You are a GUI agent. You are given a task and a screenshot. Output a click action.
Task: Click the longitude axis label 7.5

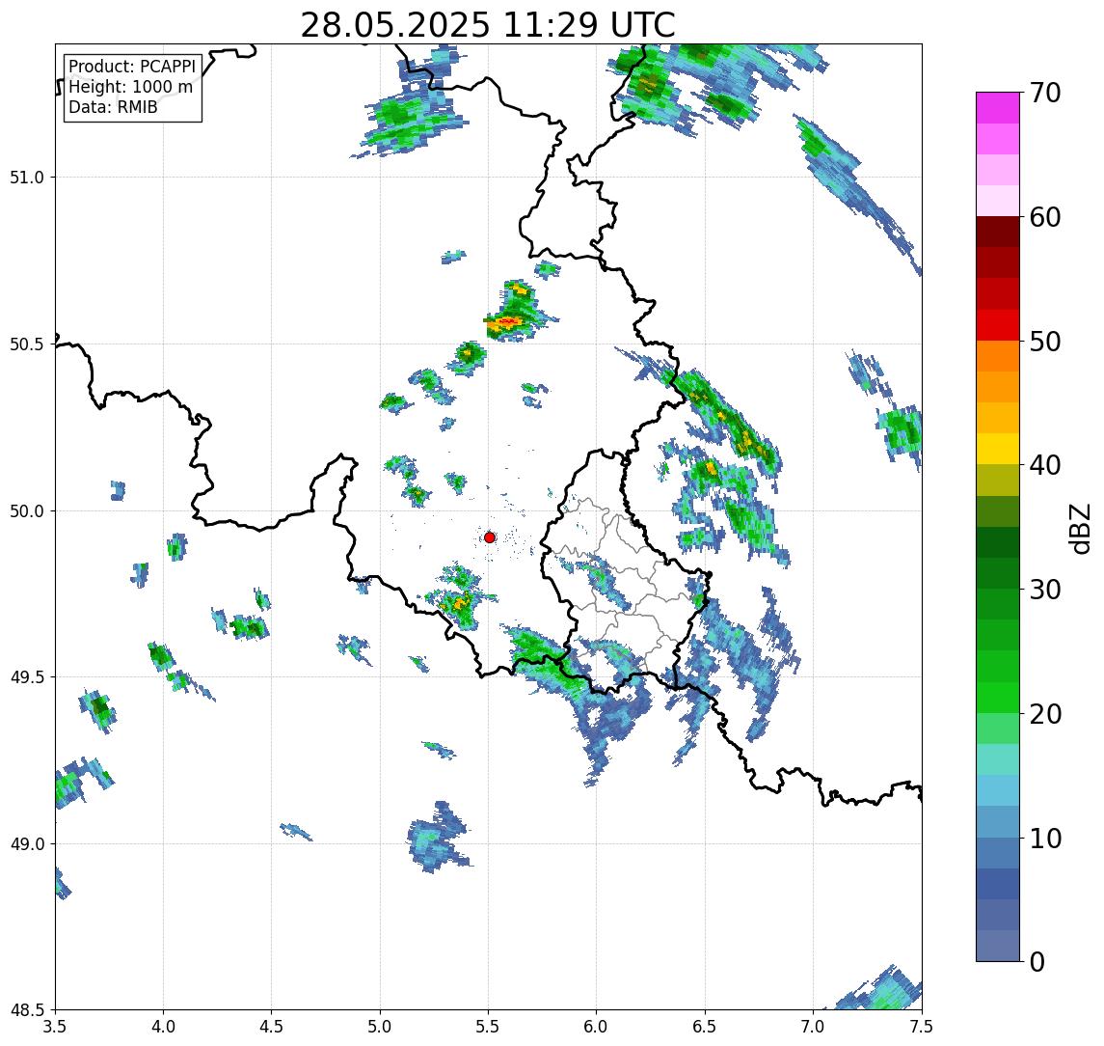click(922, 1027)
